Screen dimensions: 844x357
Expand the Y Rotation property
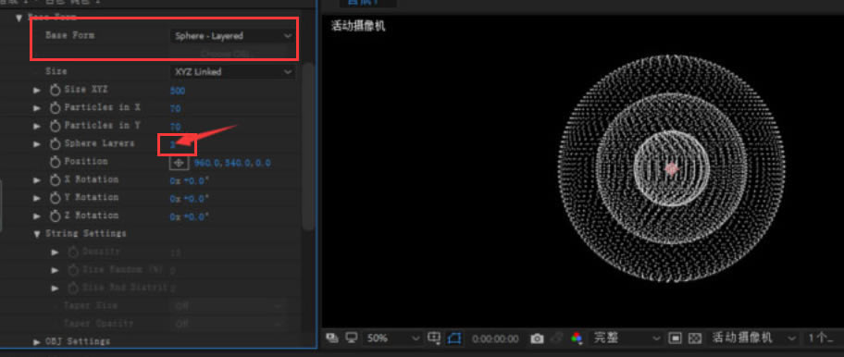[x=37, y=198]
